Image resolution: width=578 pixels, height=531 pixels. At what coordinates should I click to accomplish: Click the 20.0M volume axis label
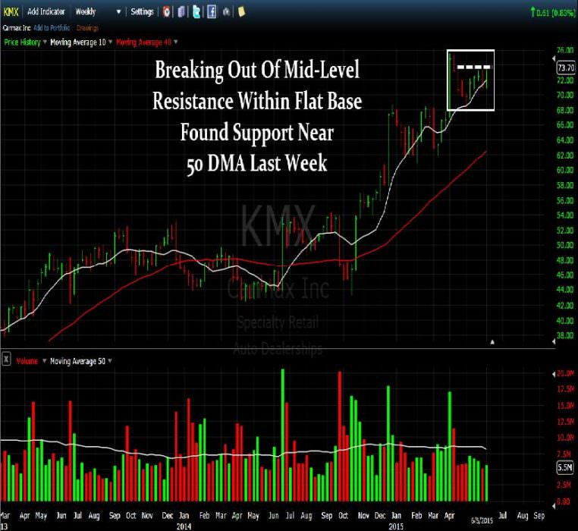tap(565, 373)
